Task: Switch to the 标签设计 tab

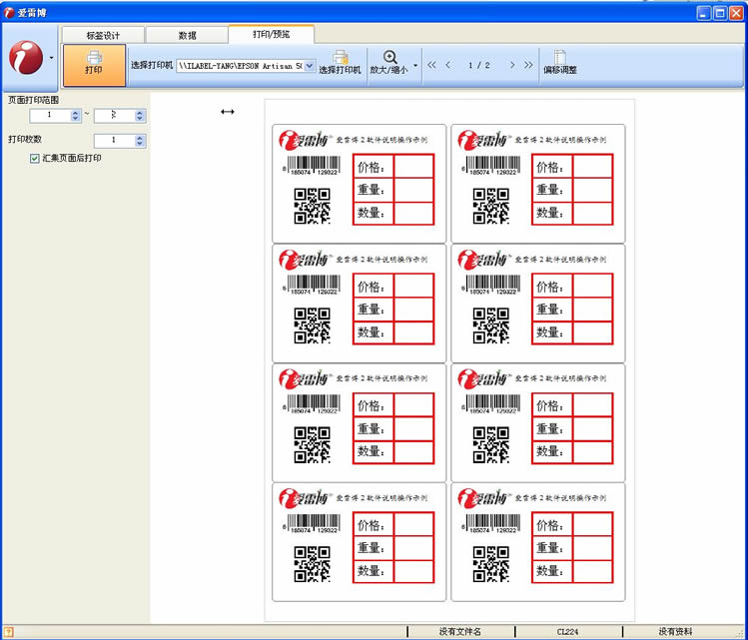Action: coord(103,35)
